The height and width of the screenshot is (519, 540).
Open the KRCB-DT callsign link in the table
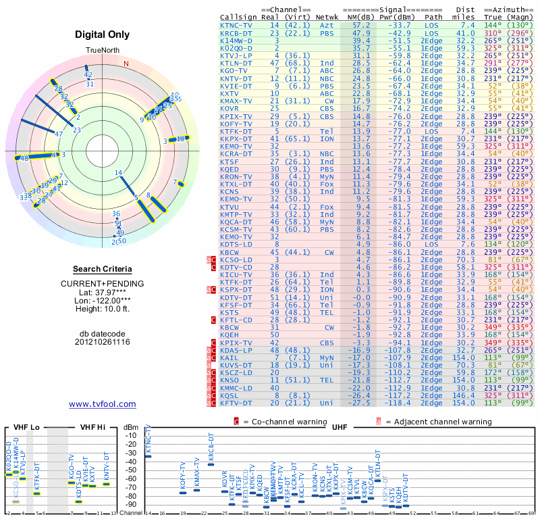236,33
